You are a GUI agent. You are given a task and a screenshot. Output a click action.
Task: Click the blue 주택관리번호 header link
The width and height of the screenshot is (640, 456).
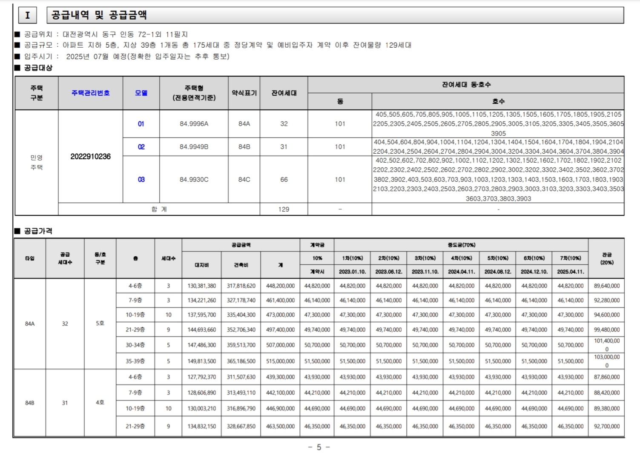(90, 93)
